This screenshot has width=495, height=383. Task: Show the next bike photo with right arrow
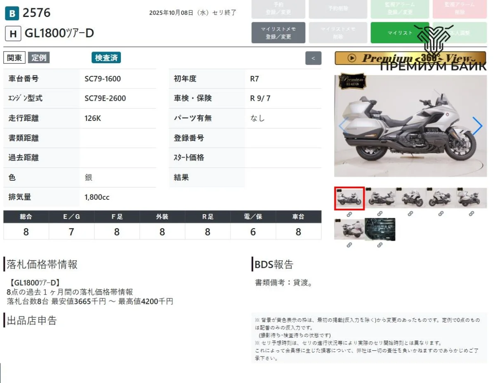[477, 126]
